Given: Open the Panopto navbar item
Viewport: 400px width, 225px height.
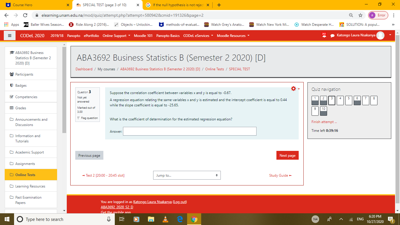Looking at the screenshot, I should point(73,36).
